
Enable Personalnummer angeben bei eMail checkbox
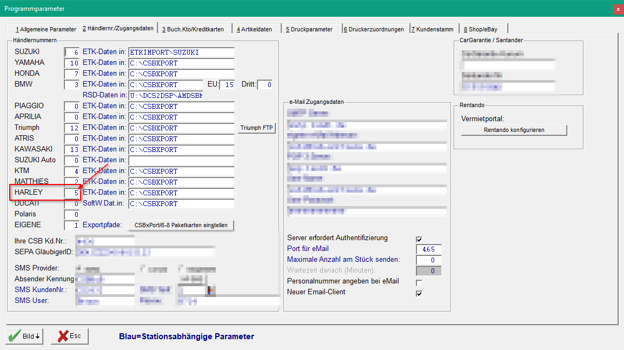[x=419, y=283]
